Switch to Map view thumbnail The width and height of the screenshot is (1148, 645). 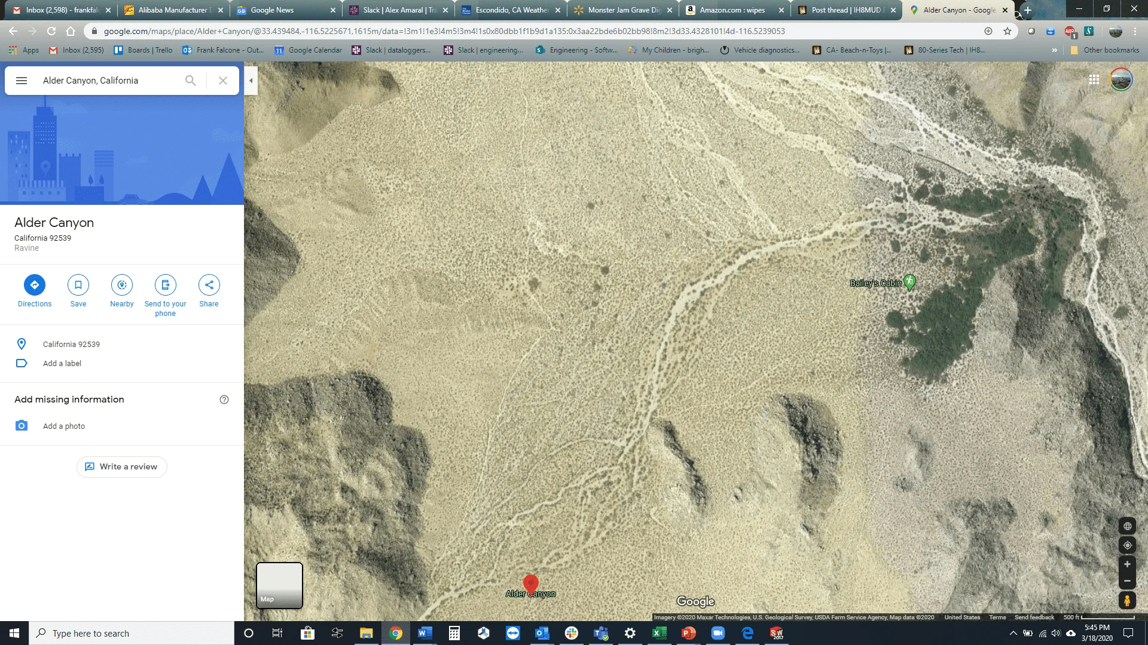279,585
